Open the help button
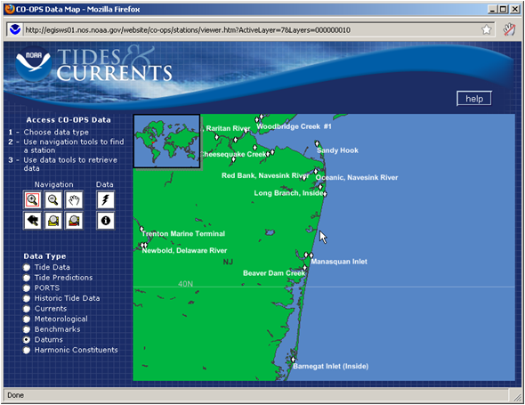 point(474,99)
